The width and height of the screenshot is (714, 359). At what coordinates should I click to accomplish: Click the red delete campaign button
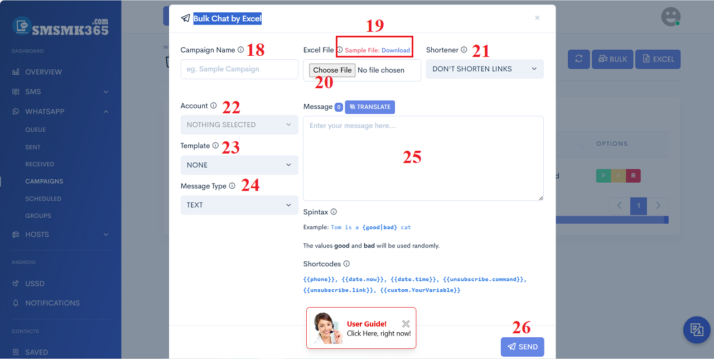pyautogui.click(x=633, y=175)
